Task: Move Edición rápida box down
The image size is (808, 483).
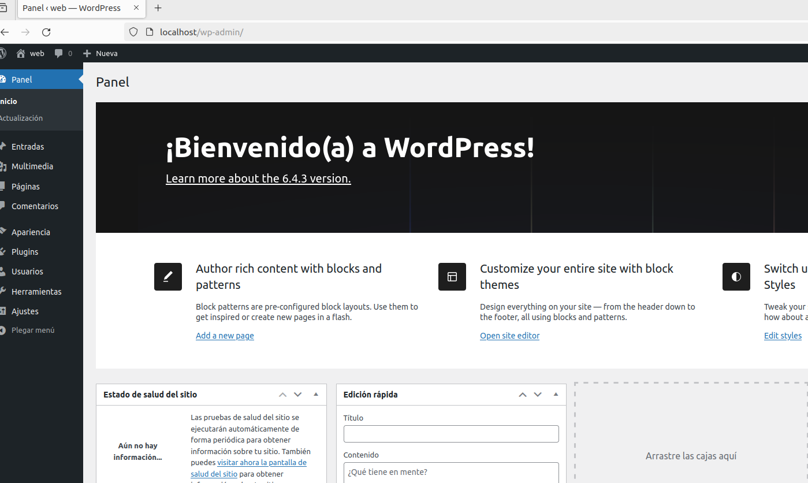Action: (538, 395)
